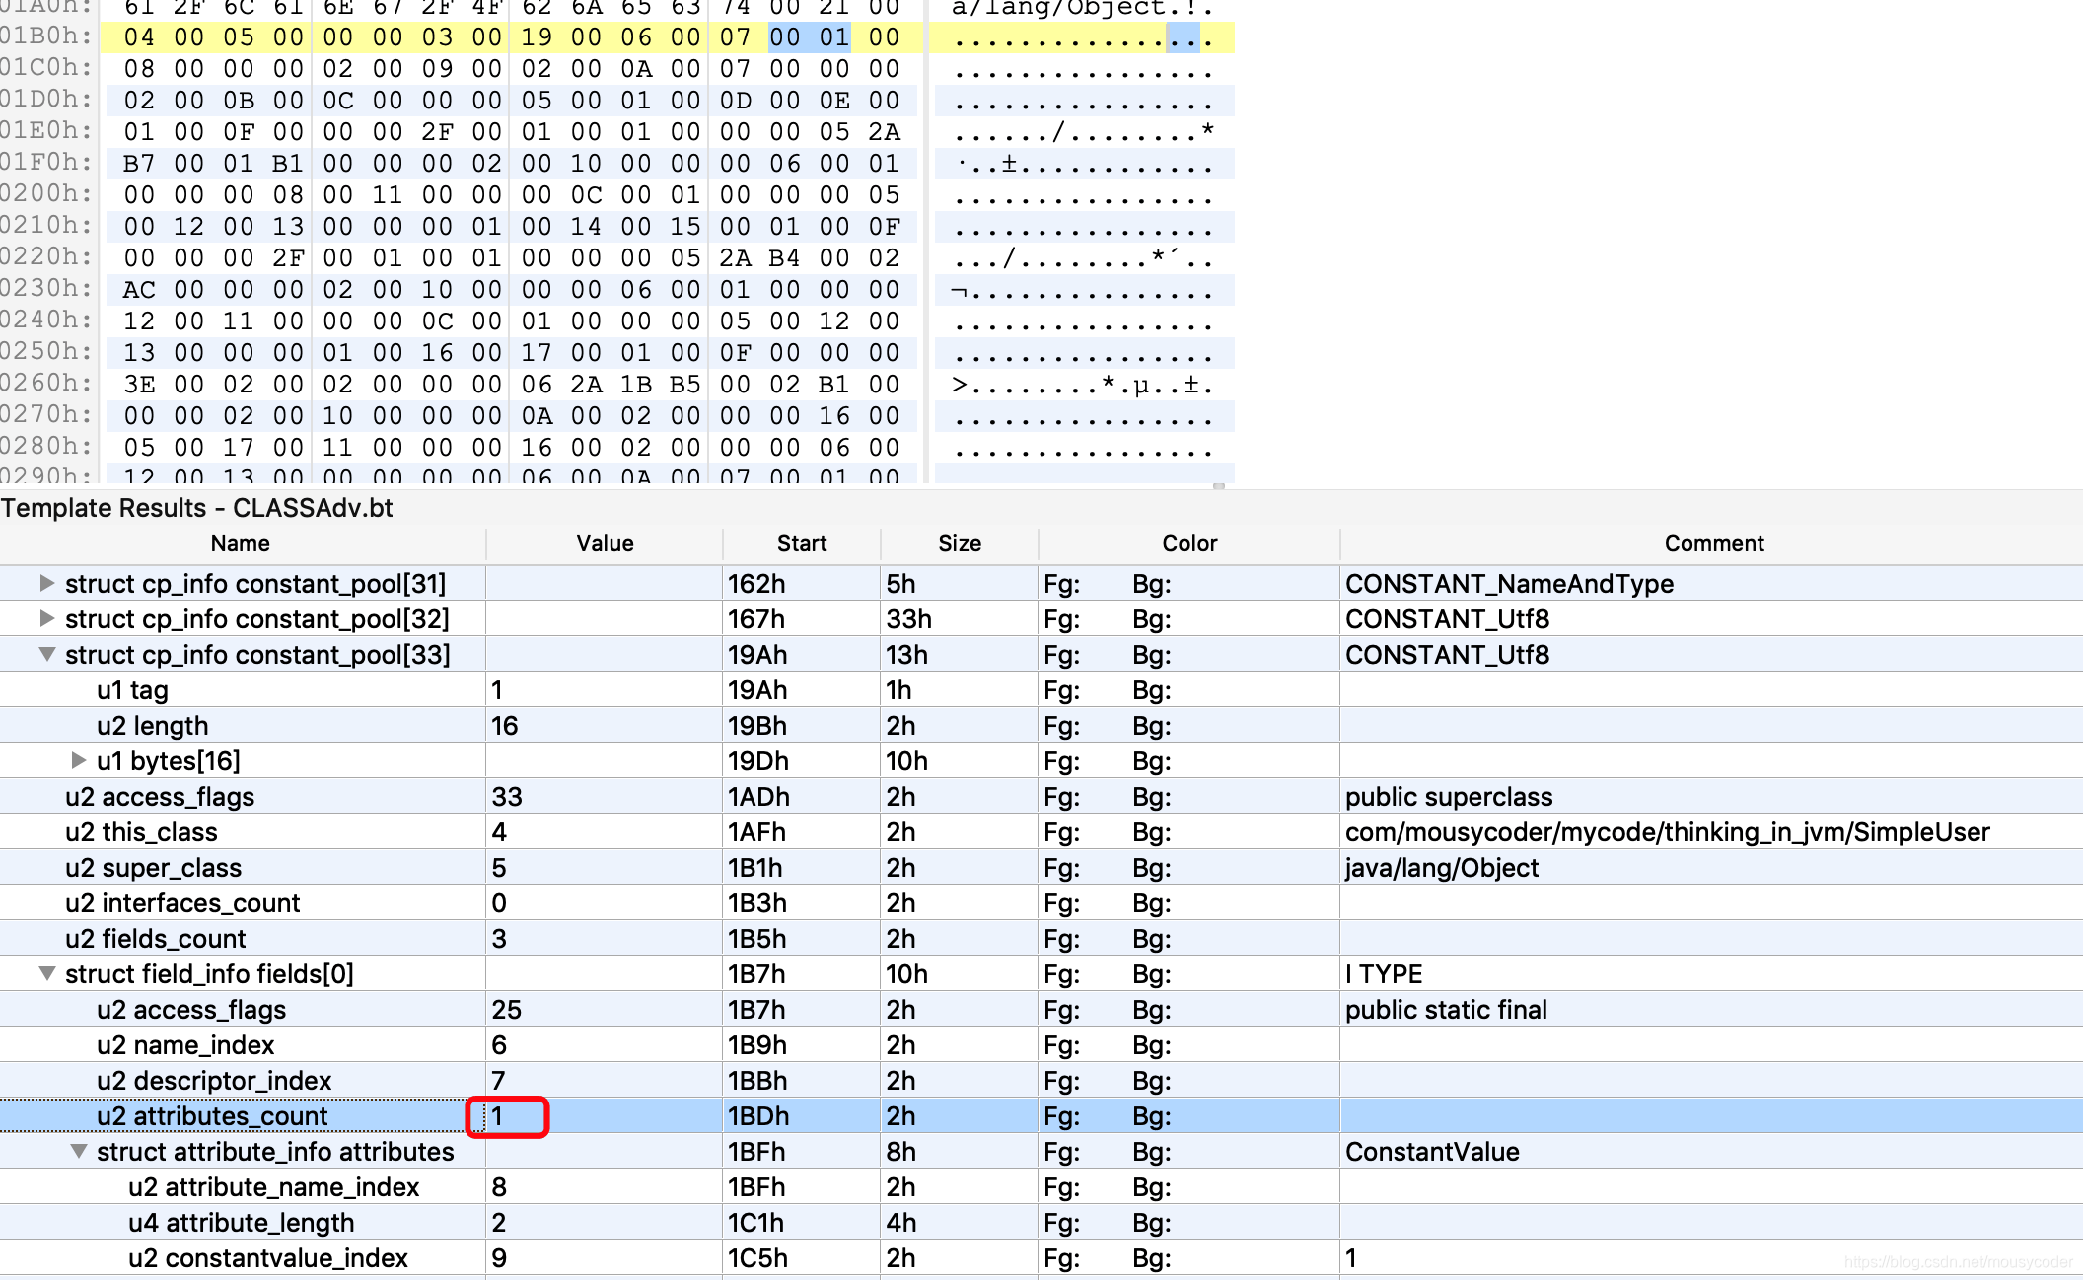Collapse struct attribute_info attributes node
Screen dimensions: 2083x1280
coord(78,1151)
